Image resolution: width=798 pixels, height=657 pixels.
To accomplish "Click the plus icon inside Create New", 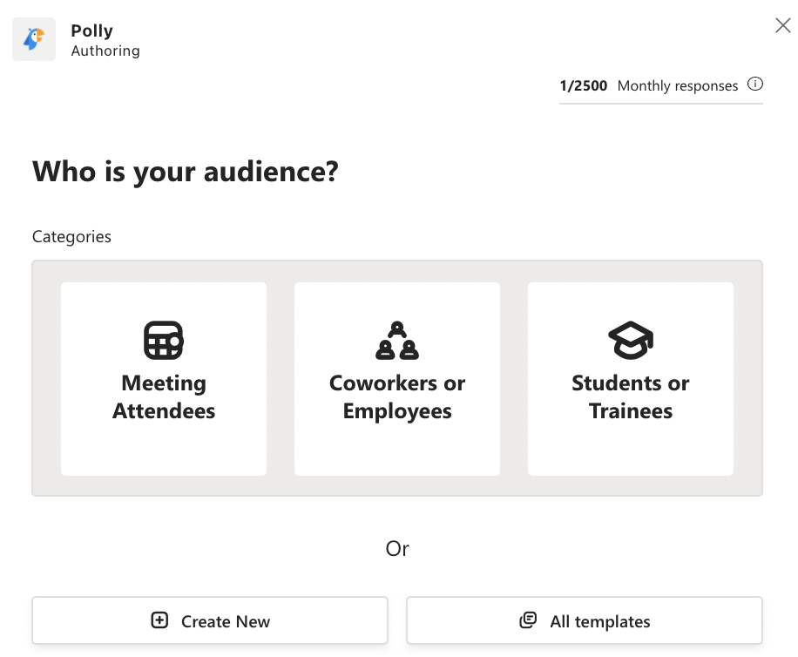I will pyautogui.click(x=159, y=620).
